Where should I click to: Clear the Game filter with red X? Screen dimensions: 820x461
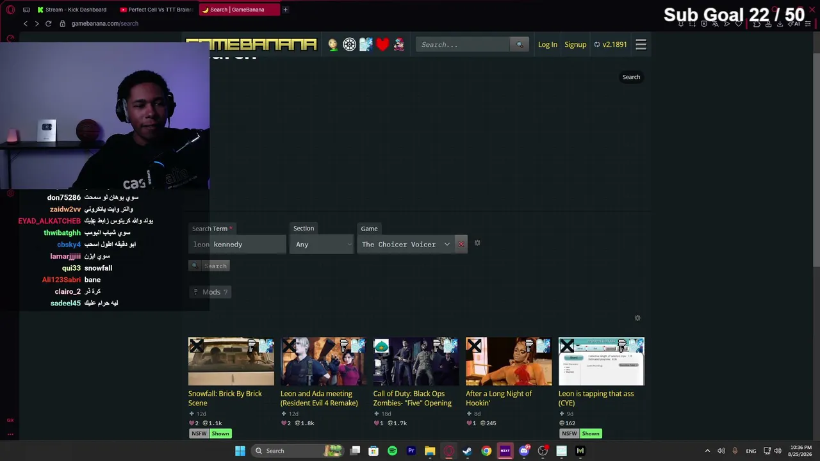(x=461, y=244)
